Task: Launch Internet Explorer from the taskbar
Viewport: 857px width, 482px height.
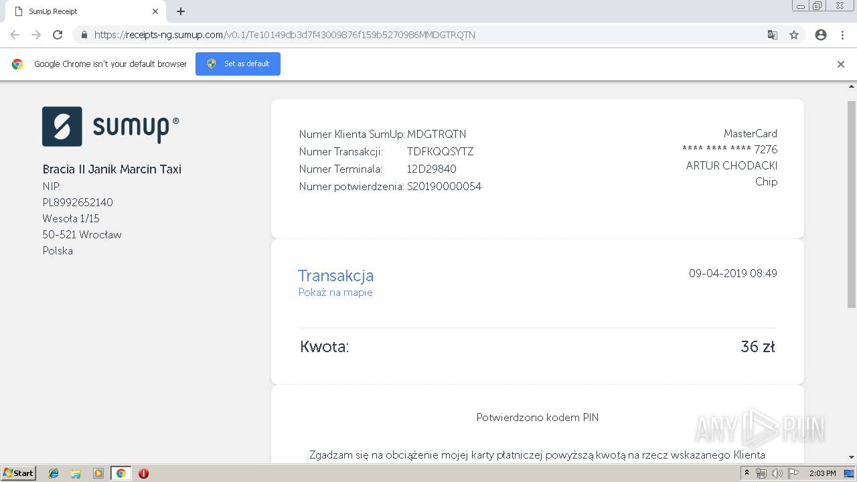Action: point(54,473)
